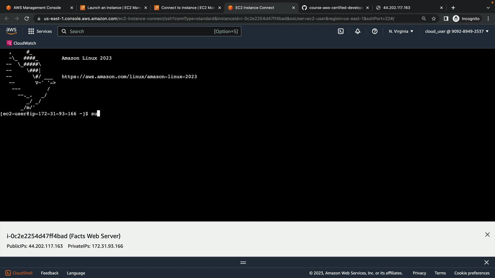495x278 pixels.
Task: Open the browser tab list chevron
Action: (x=488, y=8)
